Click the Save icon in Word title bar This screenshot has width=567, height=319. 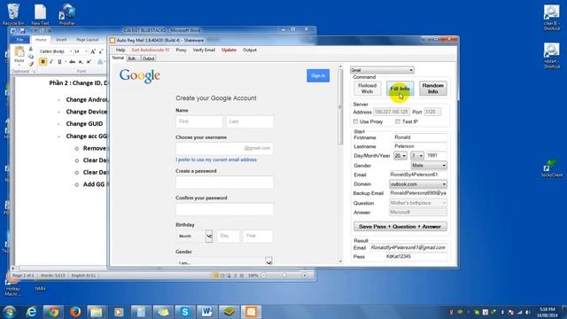(22, 31)
